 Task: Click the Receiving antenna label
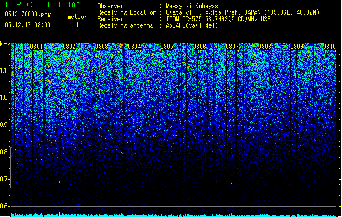click(125, 25)
